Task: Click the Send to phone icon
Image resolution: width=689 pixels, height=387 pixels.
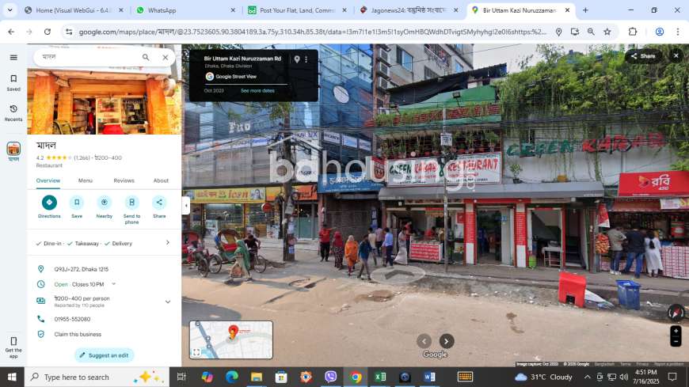Action: tap(131, 203)
